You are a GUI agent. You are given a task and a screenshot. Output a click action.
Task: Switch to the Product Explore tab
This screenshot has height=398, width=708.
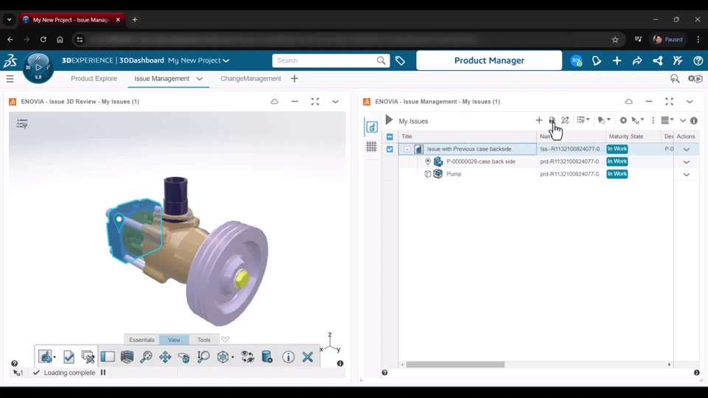pyautogui.click(x=94, y=78)
